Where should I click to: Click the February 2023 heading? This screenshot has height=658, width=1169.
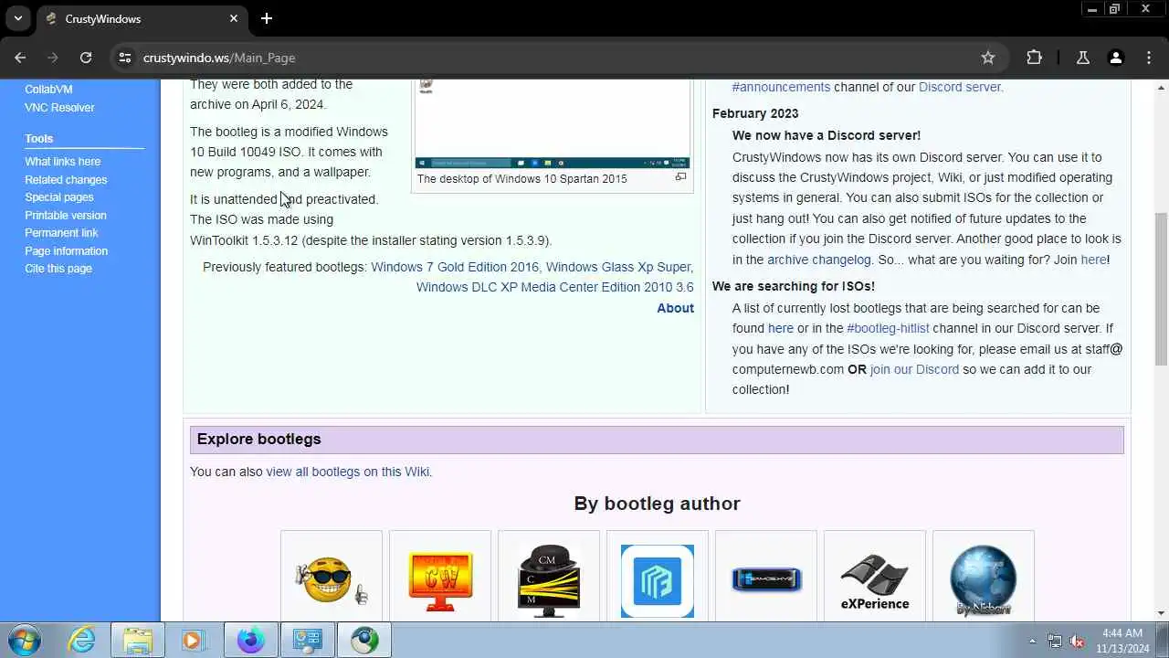[755, 113]
